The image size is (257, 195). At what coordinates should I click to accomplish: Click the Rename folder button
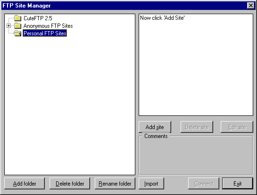pyautogui.click(x=115, y=184)
